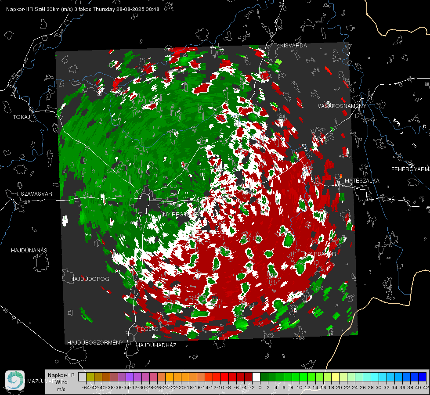Click the white swatch in the wind legend
Viewport: 430px width, 395px height.
click(256, 377)
